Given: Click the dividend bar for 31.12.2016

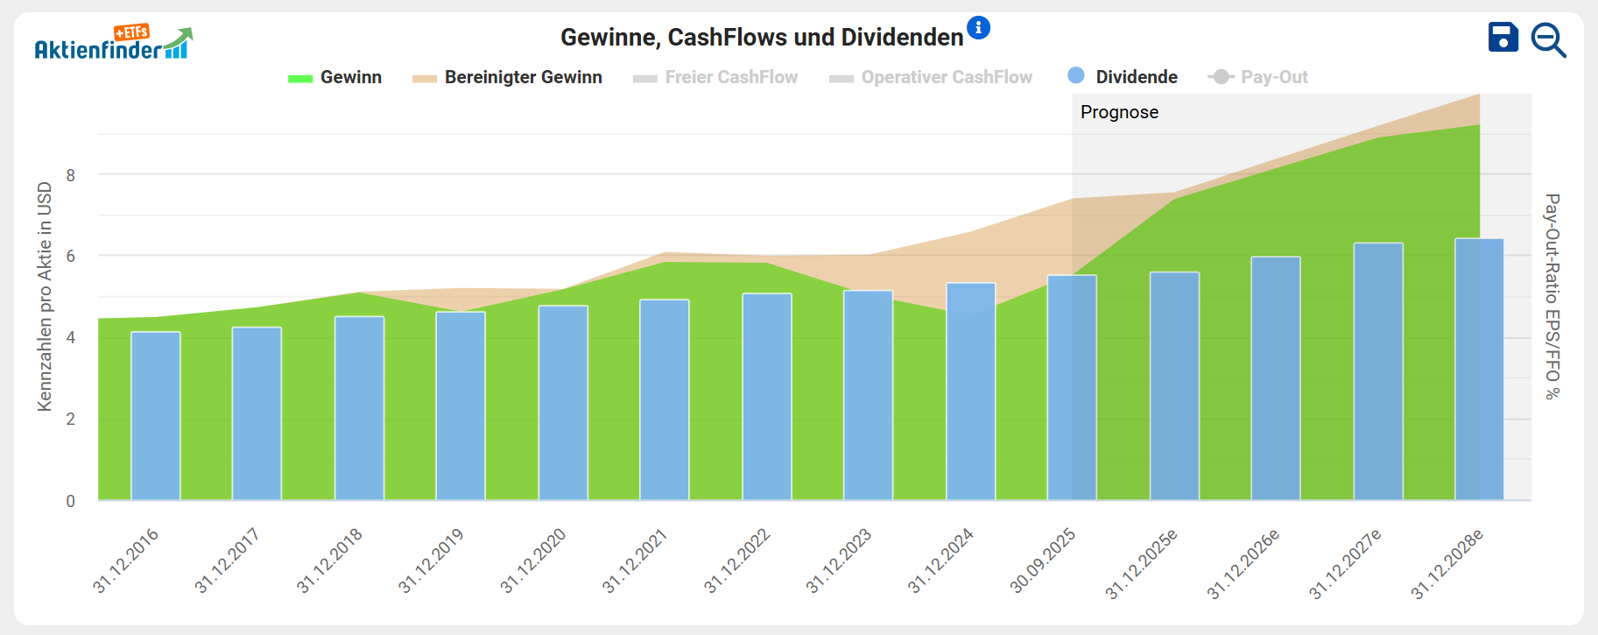Looking at the screenshot, I should (156, 416).
